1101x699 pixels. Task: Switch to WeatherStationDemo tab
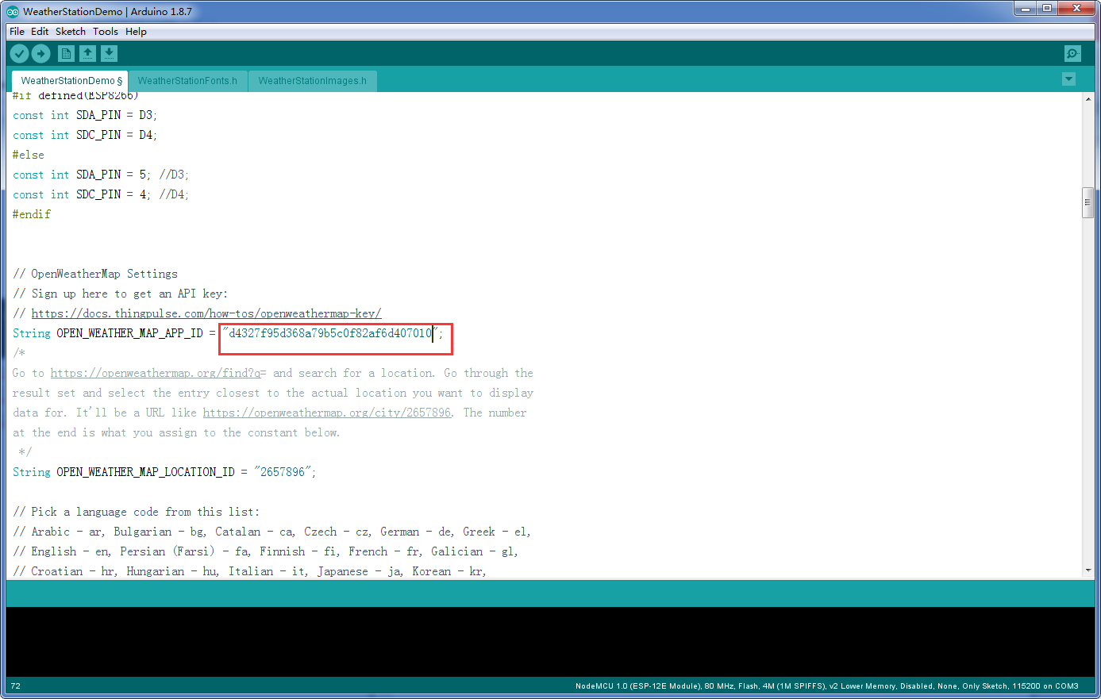(70, 81)
